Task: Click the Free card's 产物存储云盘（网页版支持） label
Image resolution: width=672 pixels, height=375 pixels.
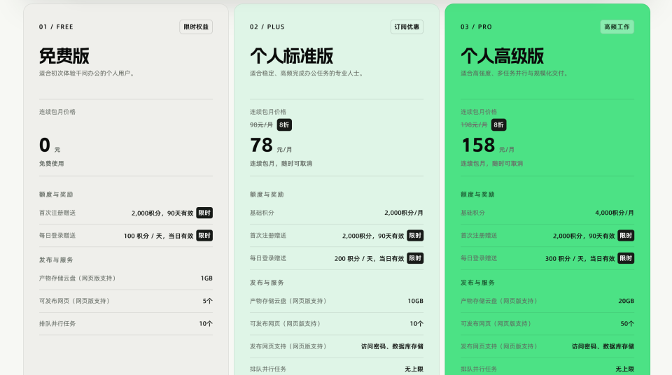Action: (x=78, y=278)
